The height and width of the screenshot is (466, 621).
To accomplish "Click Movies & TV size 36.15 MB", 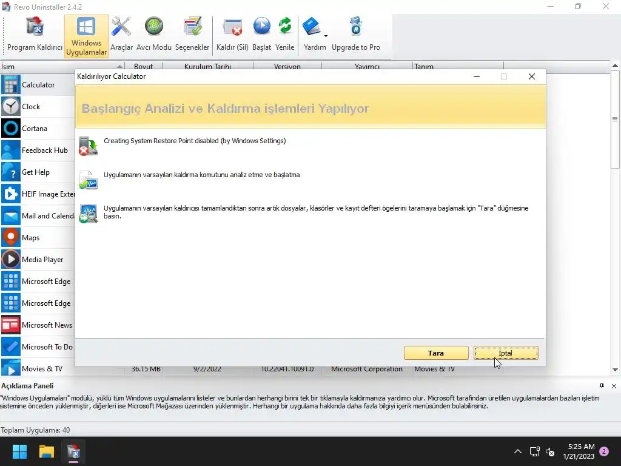I will coord(146,370).
